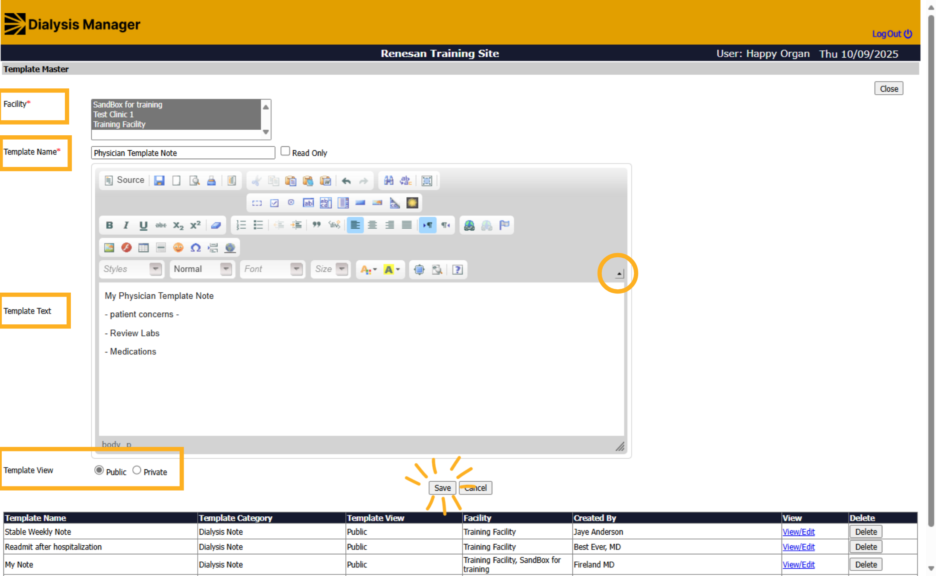Click the Superscript icon
Viewport: 936px width, 576px height.
195,225
